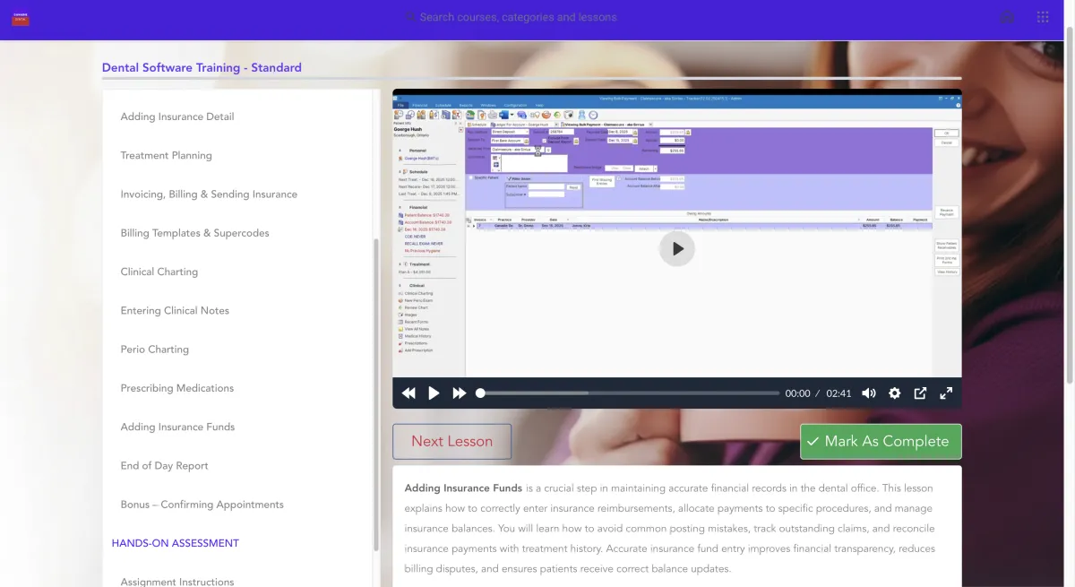
Task: Open the Adding Insurance Detail lesson
Action: click(x=177, y=117)
